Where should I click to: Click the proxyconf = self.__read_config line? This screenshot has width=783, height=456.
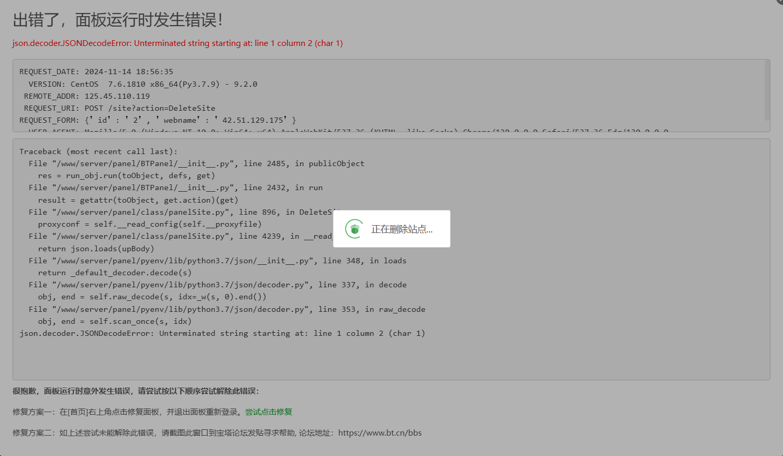coord(149,224)
